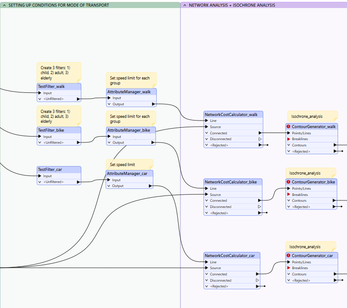Click the Disconnected output port arrow on NetworkCostCalculator_walk
This screenshot has height=308, width=347.
click(x=260, y=139)
